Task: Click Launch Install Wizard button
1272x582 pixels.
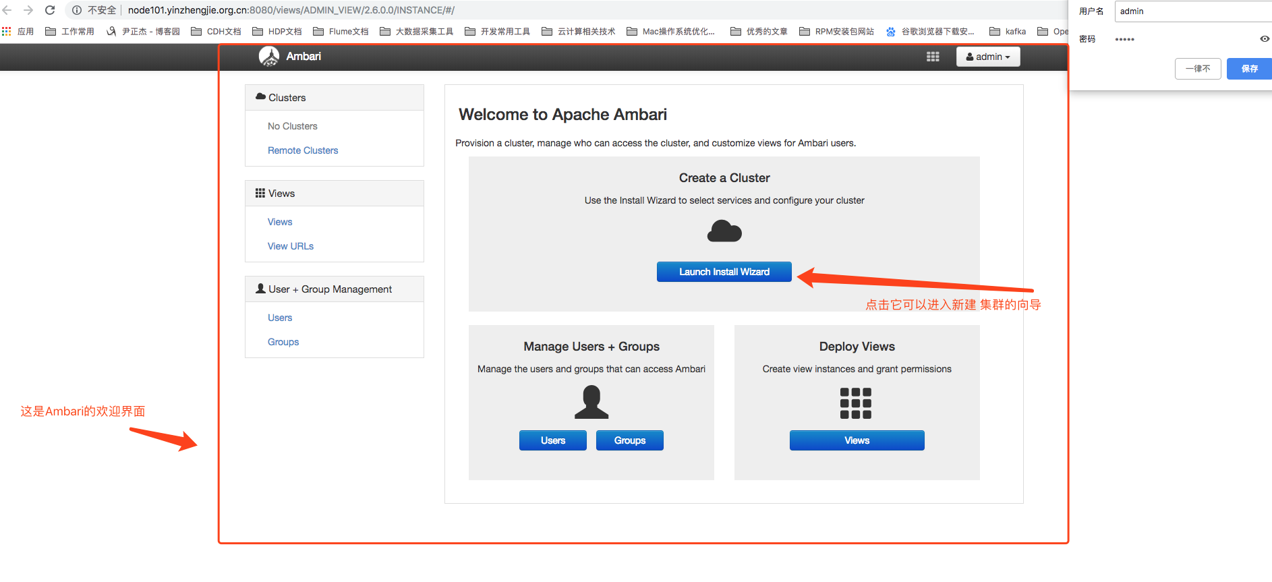Action: click(x=724, y=272)
